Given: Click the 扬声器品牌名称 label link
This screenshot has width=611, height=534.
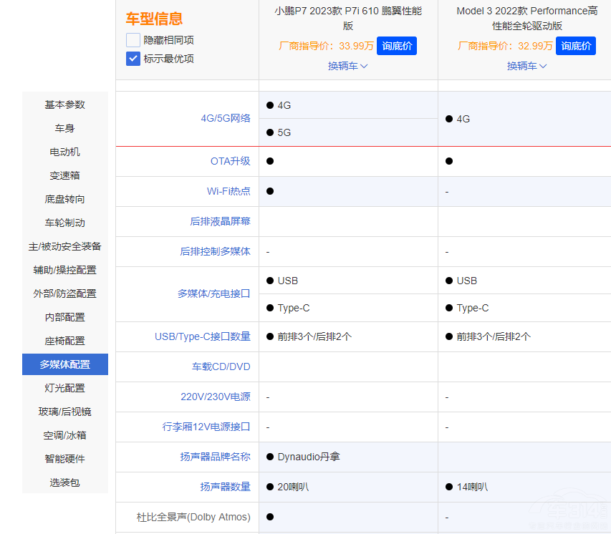Looking at the screenshot, I should coord(215,457).
